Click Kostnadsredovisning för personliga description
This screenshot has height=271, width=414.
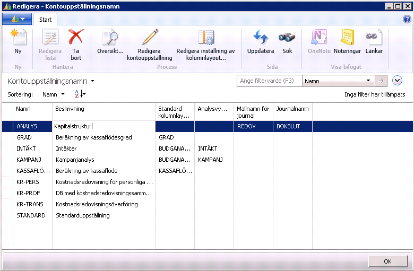[103, 182]
